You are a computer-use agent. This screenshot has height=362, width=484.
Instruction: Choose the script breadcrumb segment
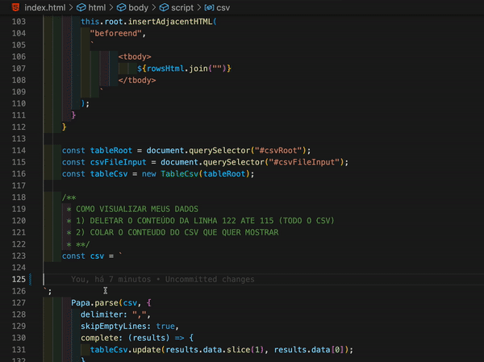click(182, 8)
